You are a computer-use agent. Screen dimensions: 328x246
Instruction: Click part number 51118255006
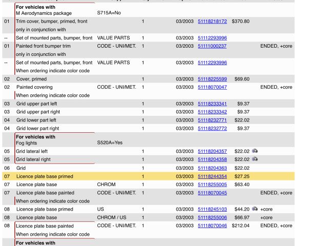point(212,217)
